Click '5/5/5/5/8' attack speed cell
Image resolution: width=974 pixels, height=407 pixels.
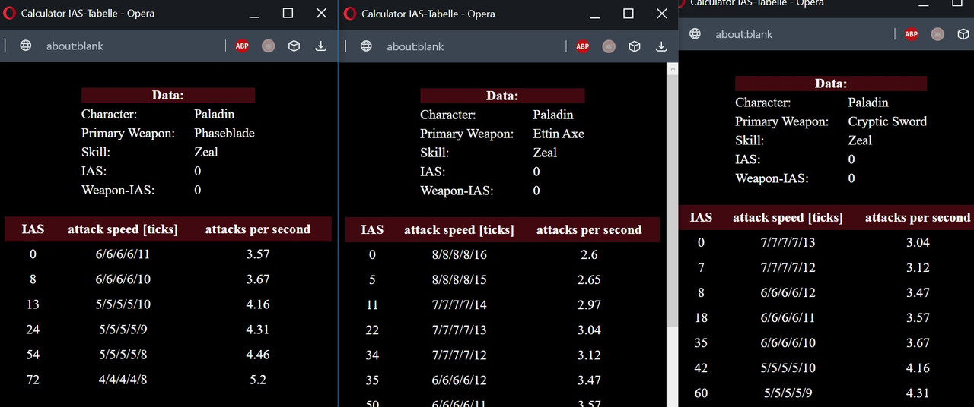tap(123, 355)
